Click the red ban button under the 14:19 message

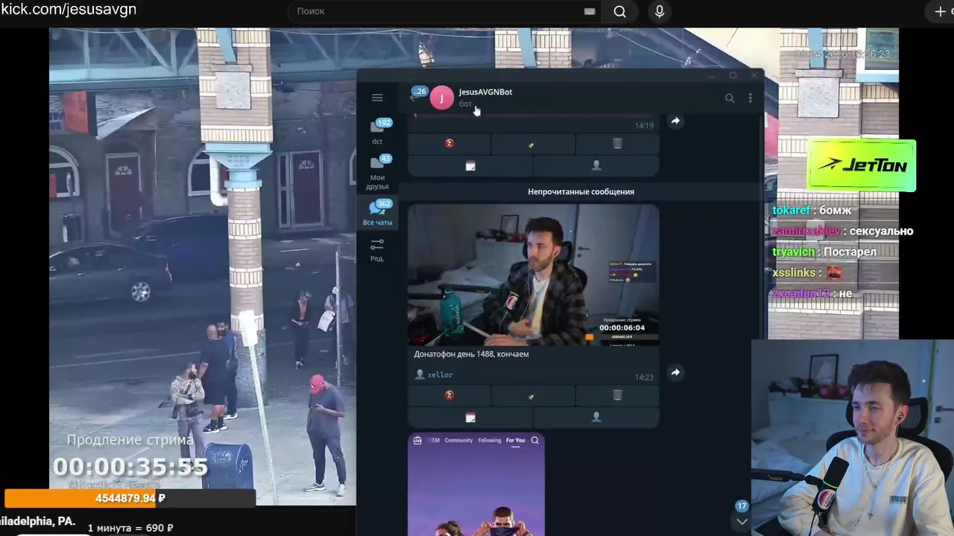pos(449,144)
